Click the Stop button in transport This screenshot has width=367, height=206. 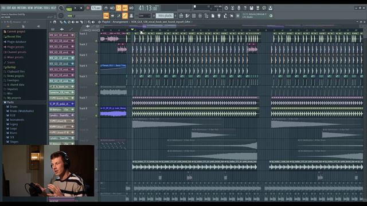pyautogui.click(x=81, y=8)
